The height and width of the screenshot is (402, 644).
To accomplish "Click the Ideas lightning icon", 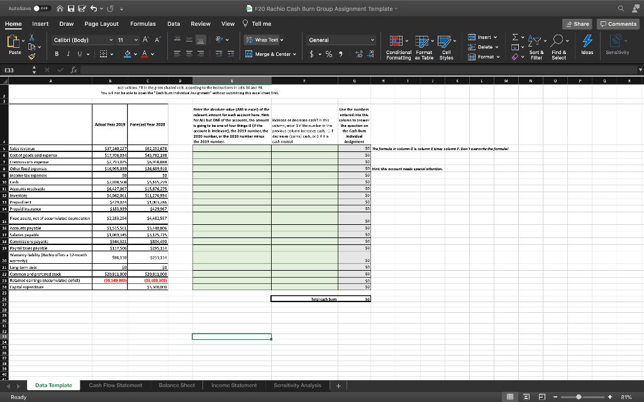I will click(587, 45).
